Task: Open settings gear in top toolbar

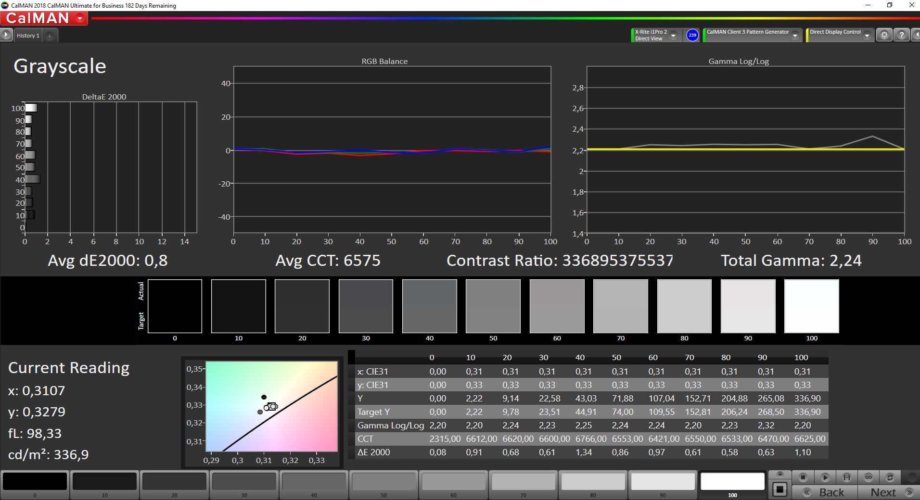Action: 884,35
